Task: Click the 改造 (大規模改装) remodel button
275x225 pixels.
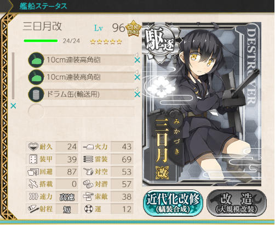Action: pos(237,203)
